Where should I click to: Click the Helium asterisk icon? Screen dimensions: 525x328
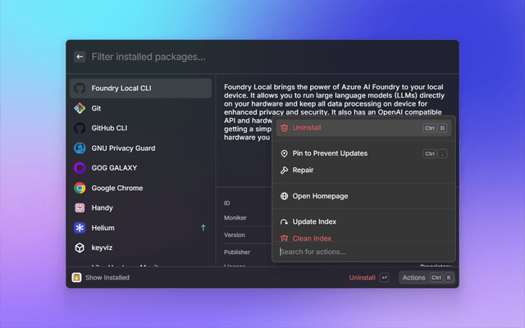point(80,228)
